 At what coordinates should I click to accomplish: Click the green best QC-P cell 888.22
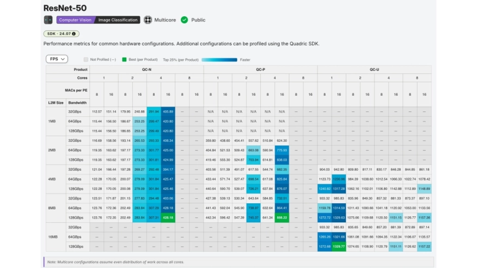pos(282,217)
